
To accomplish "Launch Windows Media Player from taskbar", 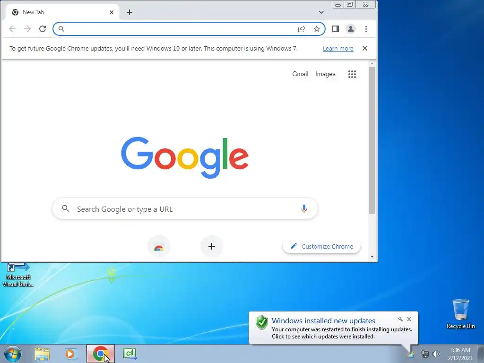I will 71,354.
